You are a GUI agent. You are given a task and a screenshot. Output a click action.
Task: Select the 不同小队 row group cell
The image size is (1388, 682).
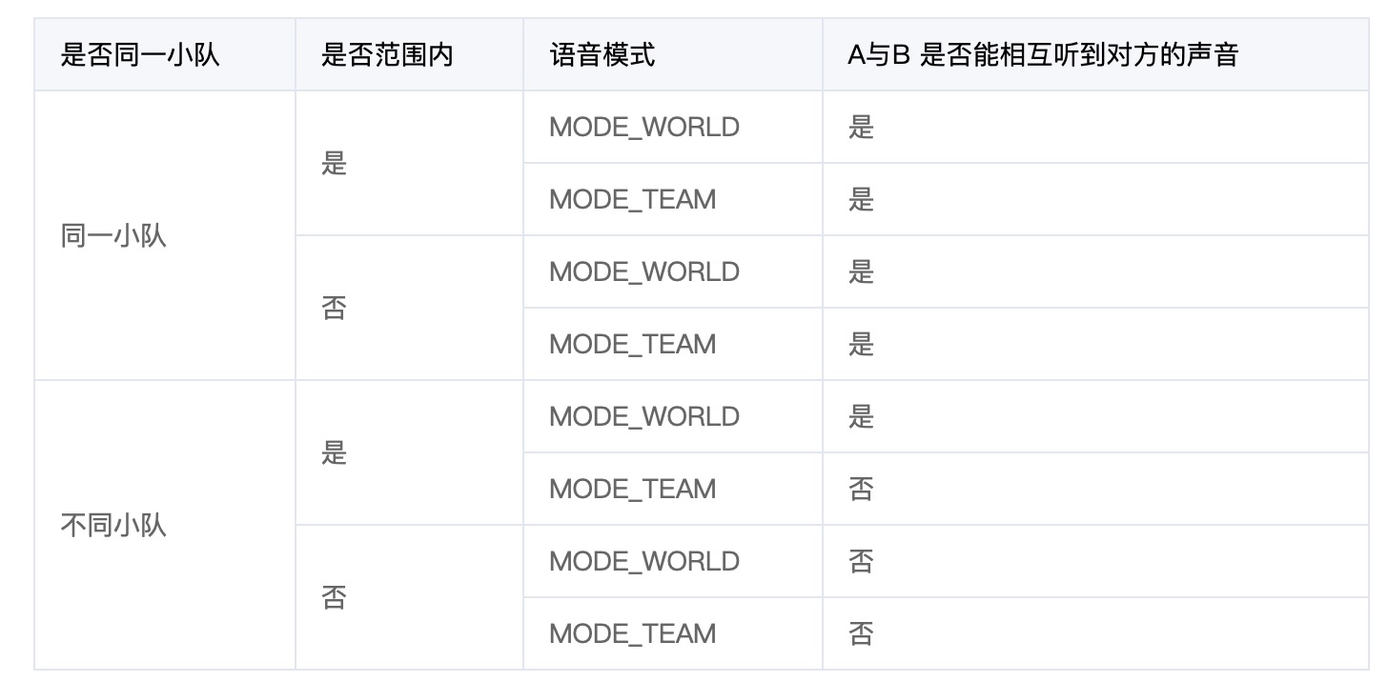(x=113, y=525)
